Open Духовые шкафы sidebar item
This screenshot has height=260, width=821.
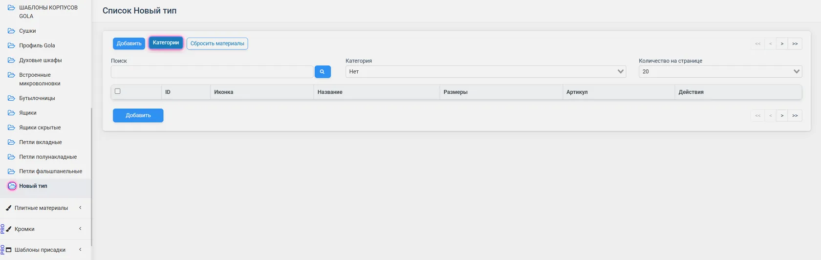(41, 60)
